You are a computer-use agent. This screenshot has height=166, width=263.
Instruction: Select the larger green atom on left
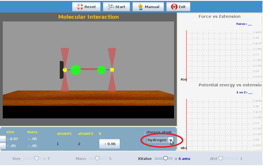(x=75, y=70)
